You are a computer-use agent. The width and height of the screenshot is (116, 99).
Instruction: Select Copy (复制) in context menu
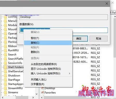[x=48, y=43]
